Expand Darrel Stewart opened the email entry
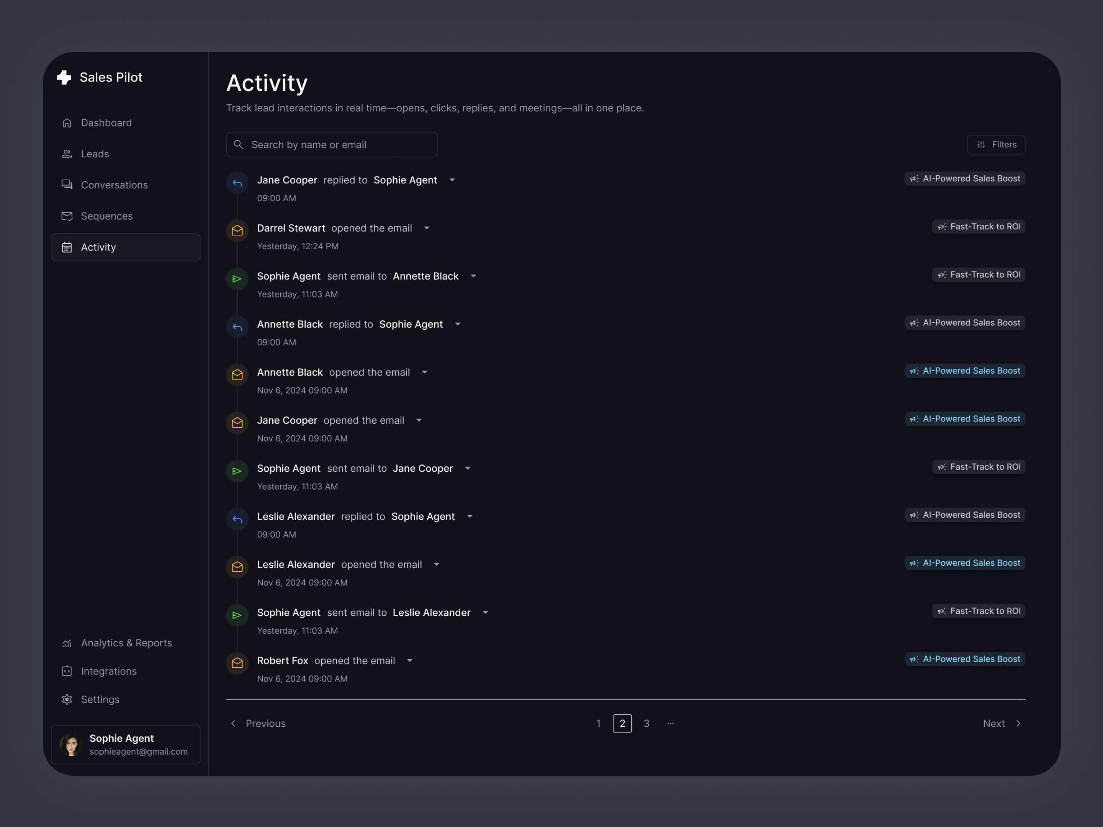The image size is (1103, 827). [427, 228]
